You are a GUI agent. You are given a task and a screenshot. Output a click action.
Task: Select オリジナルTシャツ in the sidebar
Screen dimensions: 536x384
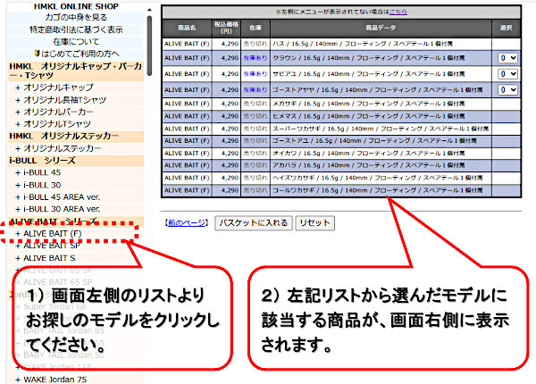(x=57, y=123)
